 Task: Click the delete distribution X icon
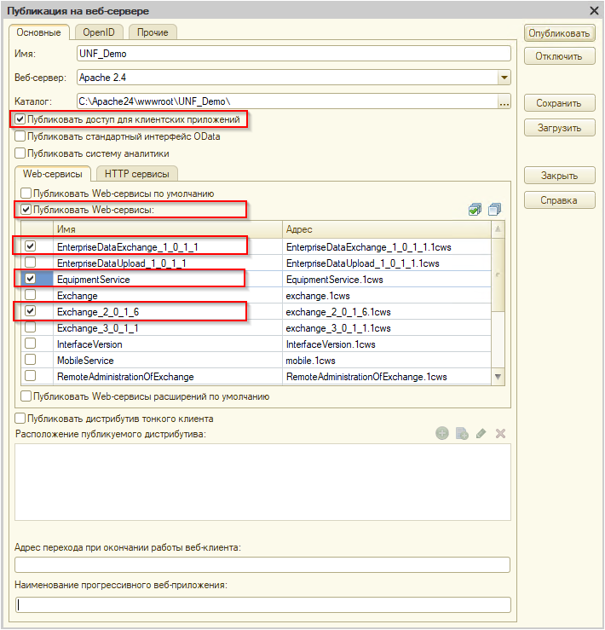pyautogui.click(x=500, y=434)
